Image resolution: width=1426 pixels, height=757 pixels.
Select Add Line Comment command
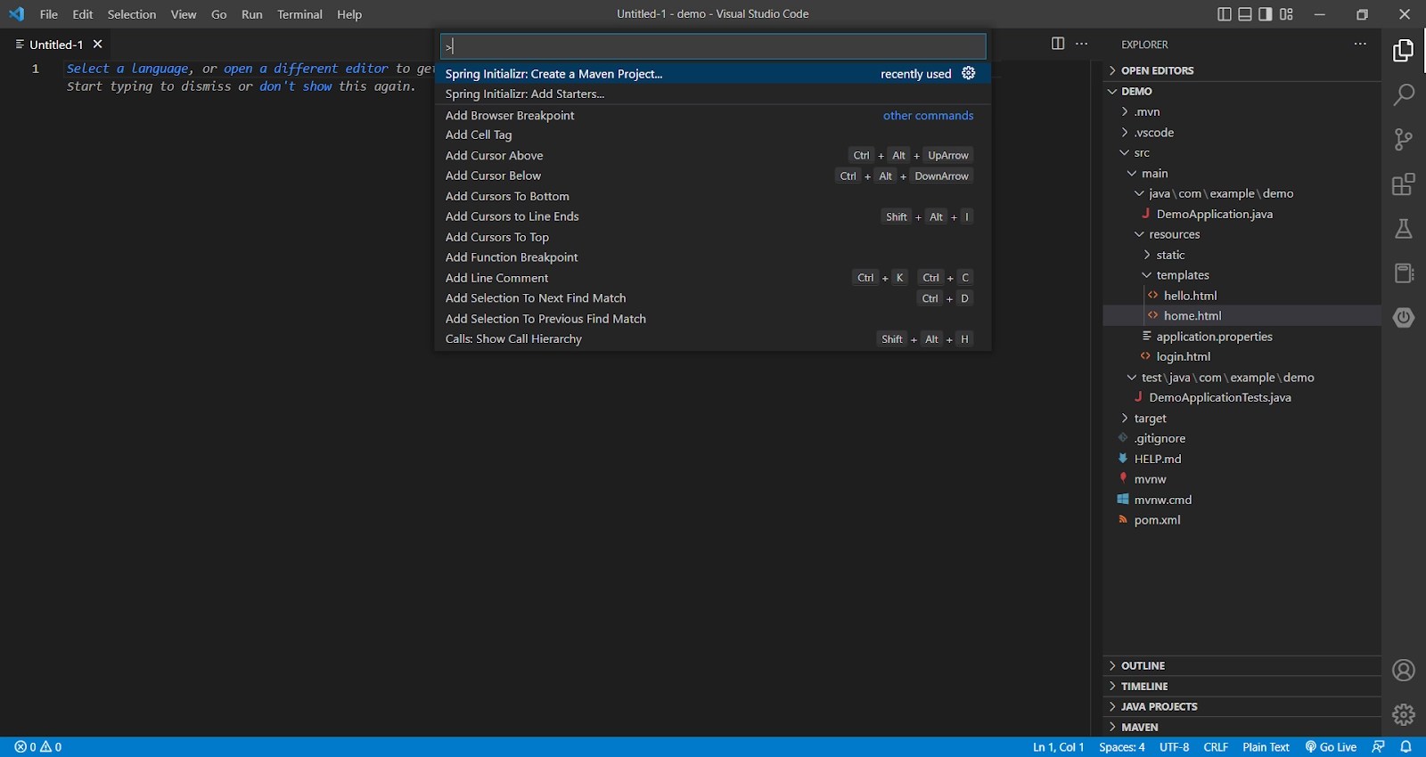click(x=713, y=278)
